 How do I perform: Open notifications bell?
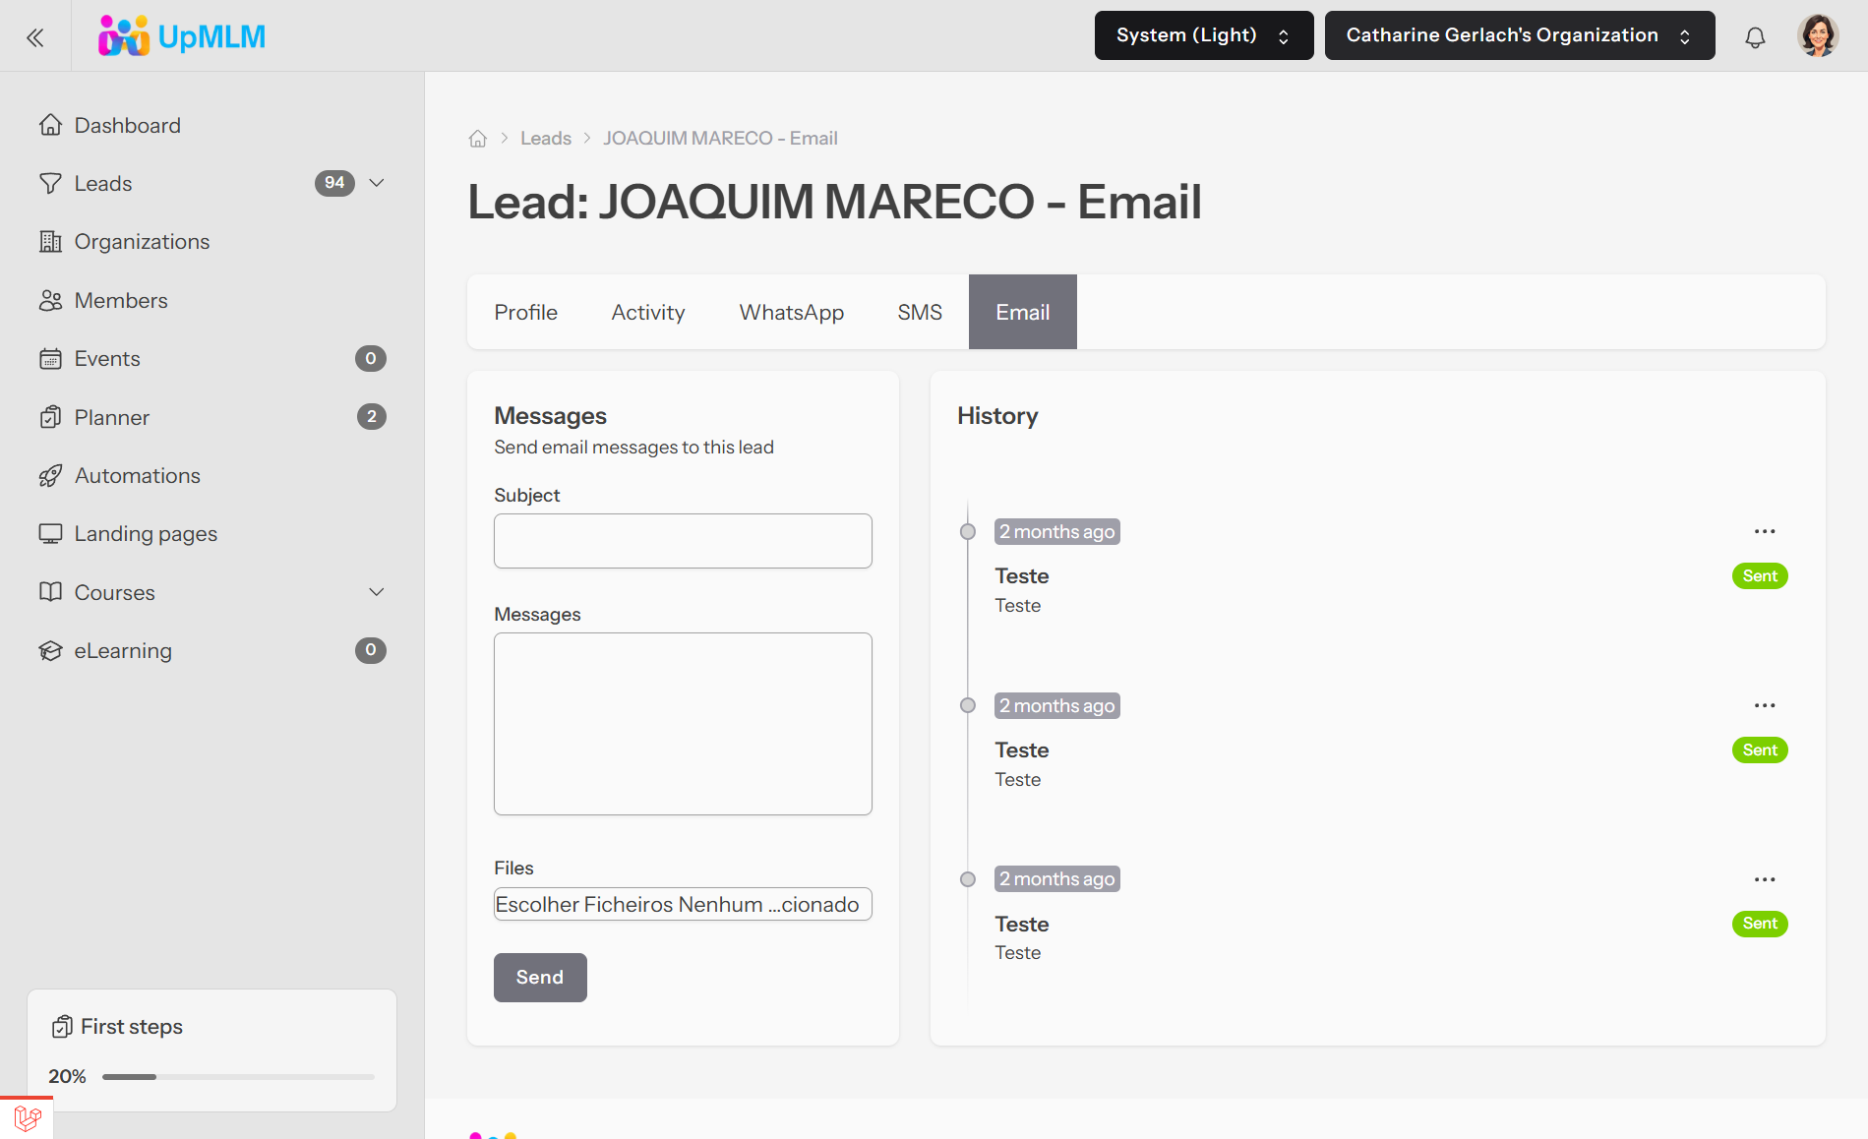[x=1755, y=37]
